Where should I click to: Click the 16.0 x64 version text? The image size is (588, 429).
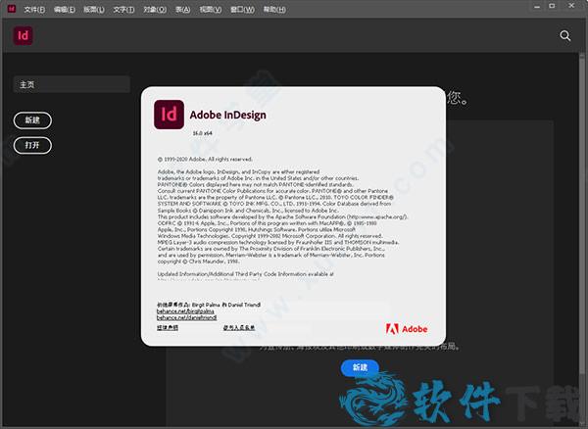pos(203,133)
